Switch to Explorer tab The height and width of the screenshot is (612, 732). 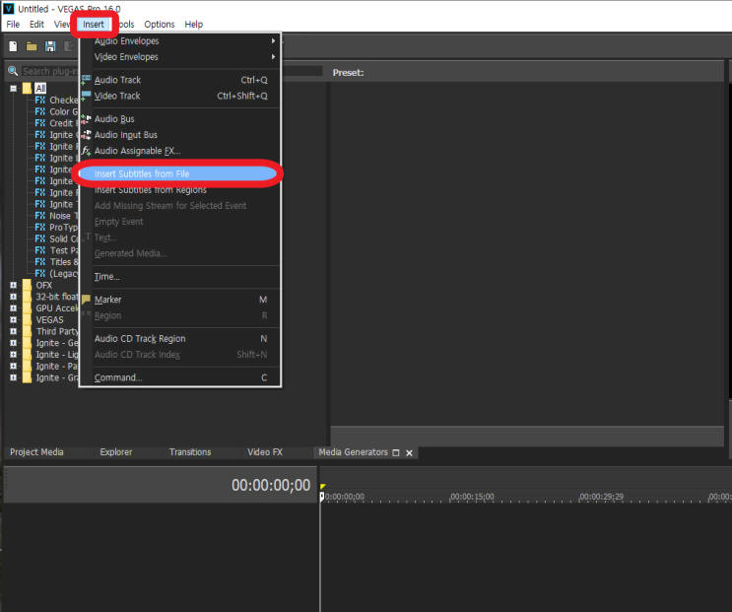pos(116,452)
